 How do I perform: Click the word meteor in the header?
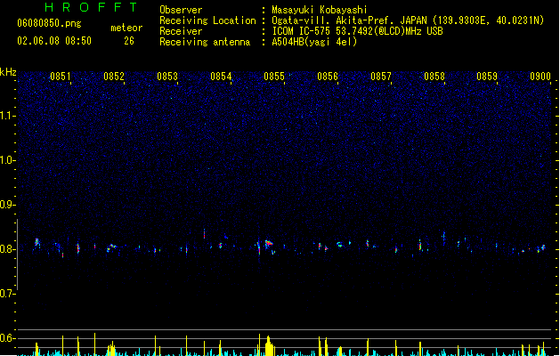pos(126,28)
